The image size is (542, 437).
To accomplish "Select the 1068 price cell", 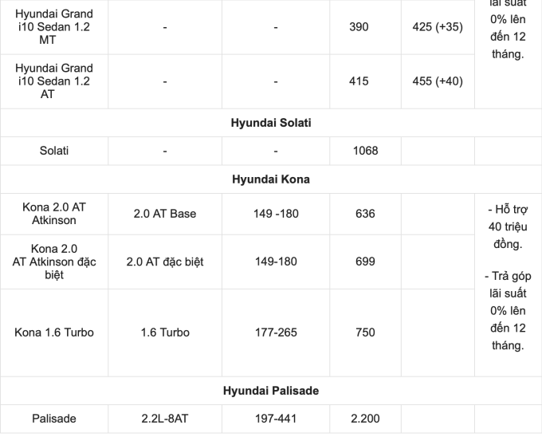I will pos(365,150).
